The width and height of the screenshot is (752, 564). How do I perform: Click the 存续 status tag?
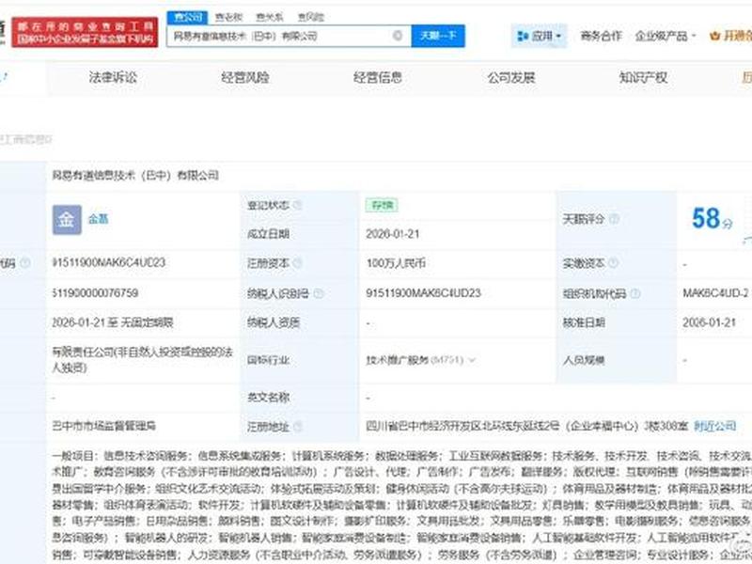pyautogui.click(x=382, y=205)
